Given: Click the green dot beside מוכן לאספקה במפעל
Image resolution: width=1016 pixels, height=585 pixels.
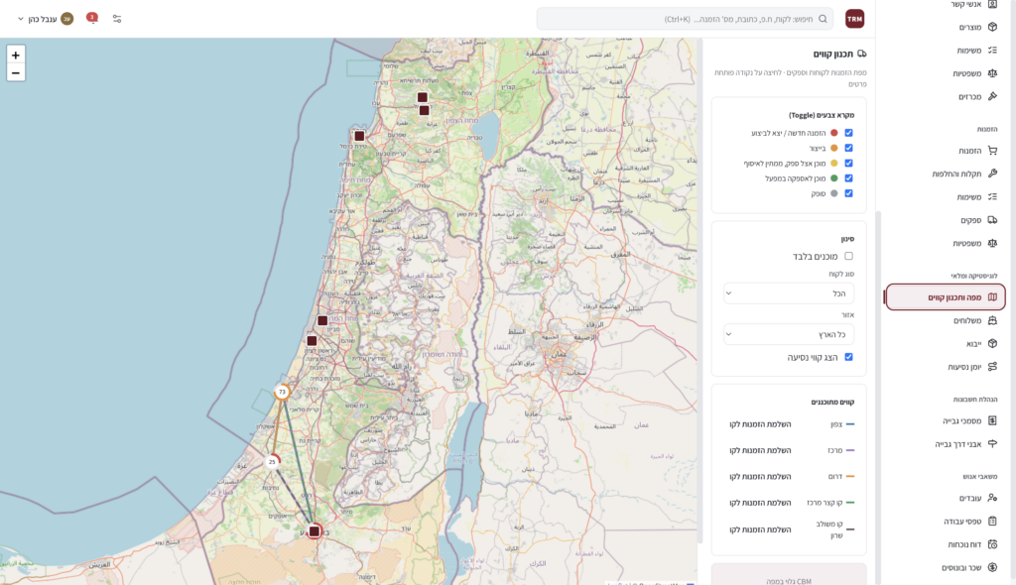Looking at the screenshot, I should click(833, 178).
